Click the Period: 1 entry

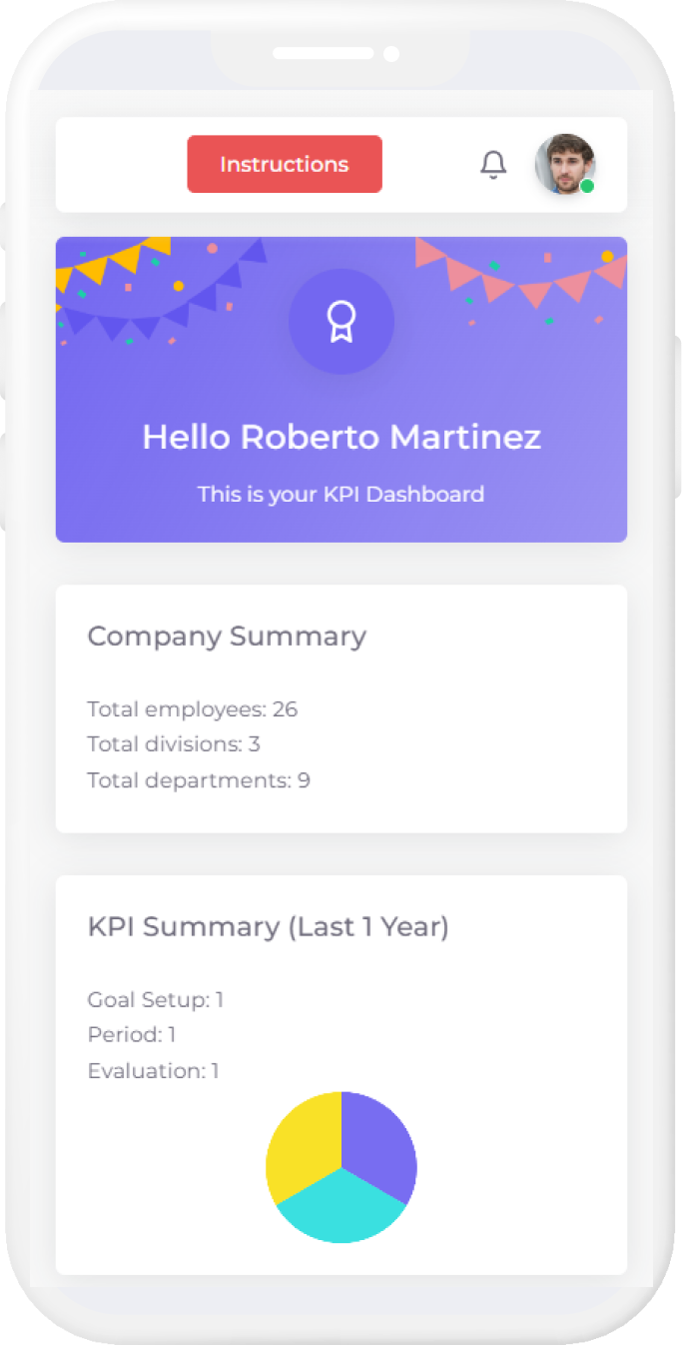click(x=132, y=1035)
